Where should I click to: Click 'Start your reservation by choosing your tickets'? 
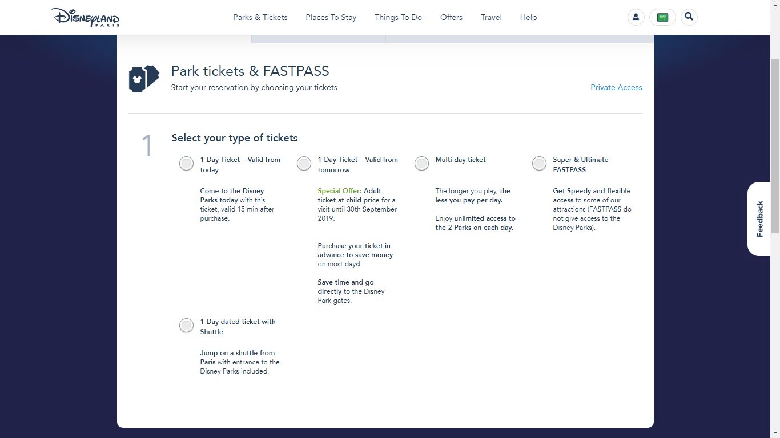click(x=254, y=87)
